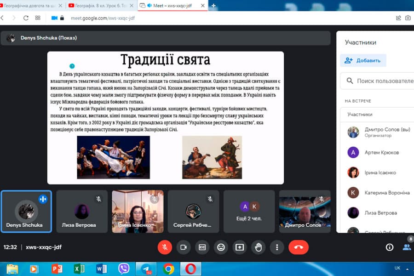414x276 pixels.
Task: Raise hand in the meeting
Action: (258, 247)
